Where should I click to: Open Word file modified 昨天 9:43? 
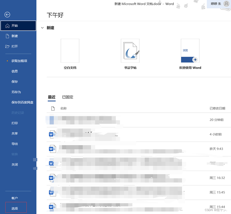coord(139,149)
